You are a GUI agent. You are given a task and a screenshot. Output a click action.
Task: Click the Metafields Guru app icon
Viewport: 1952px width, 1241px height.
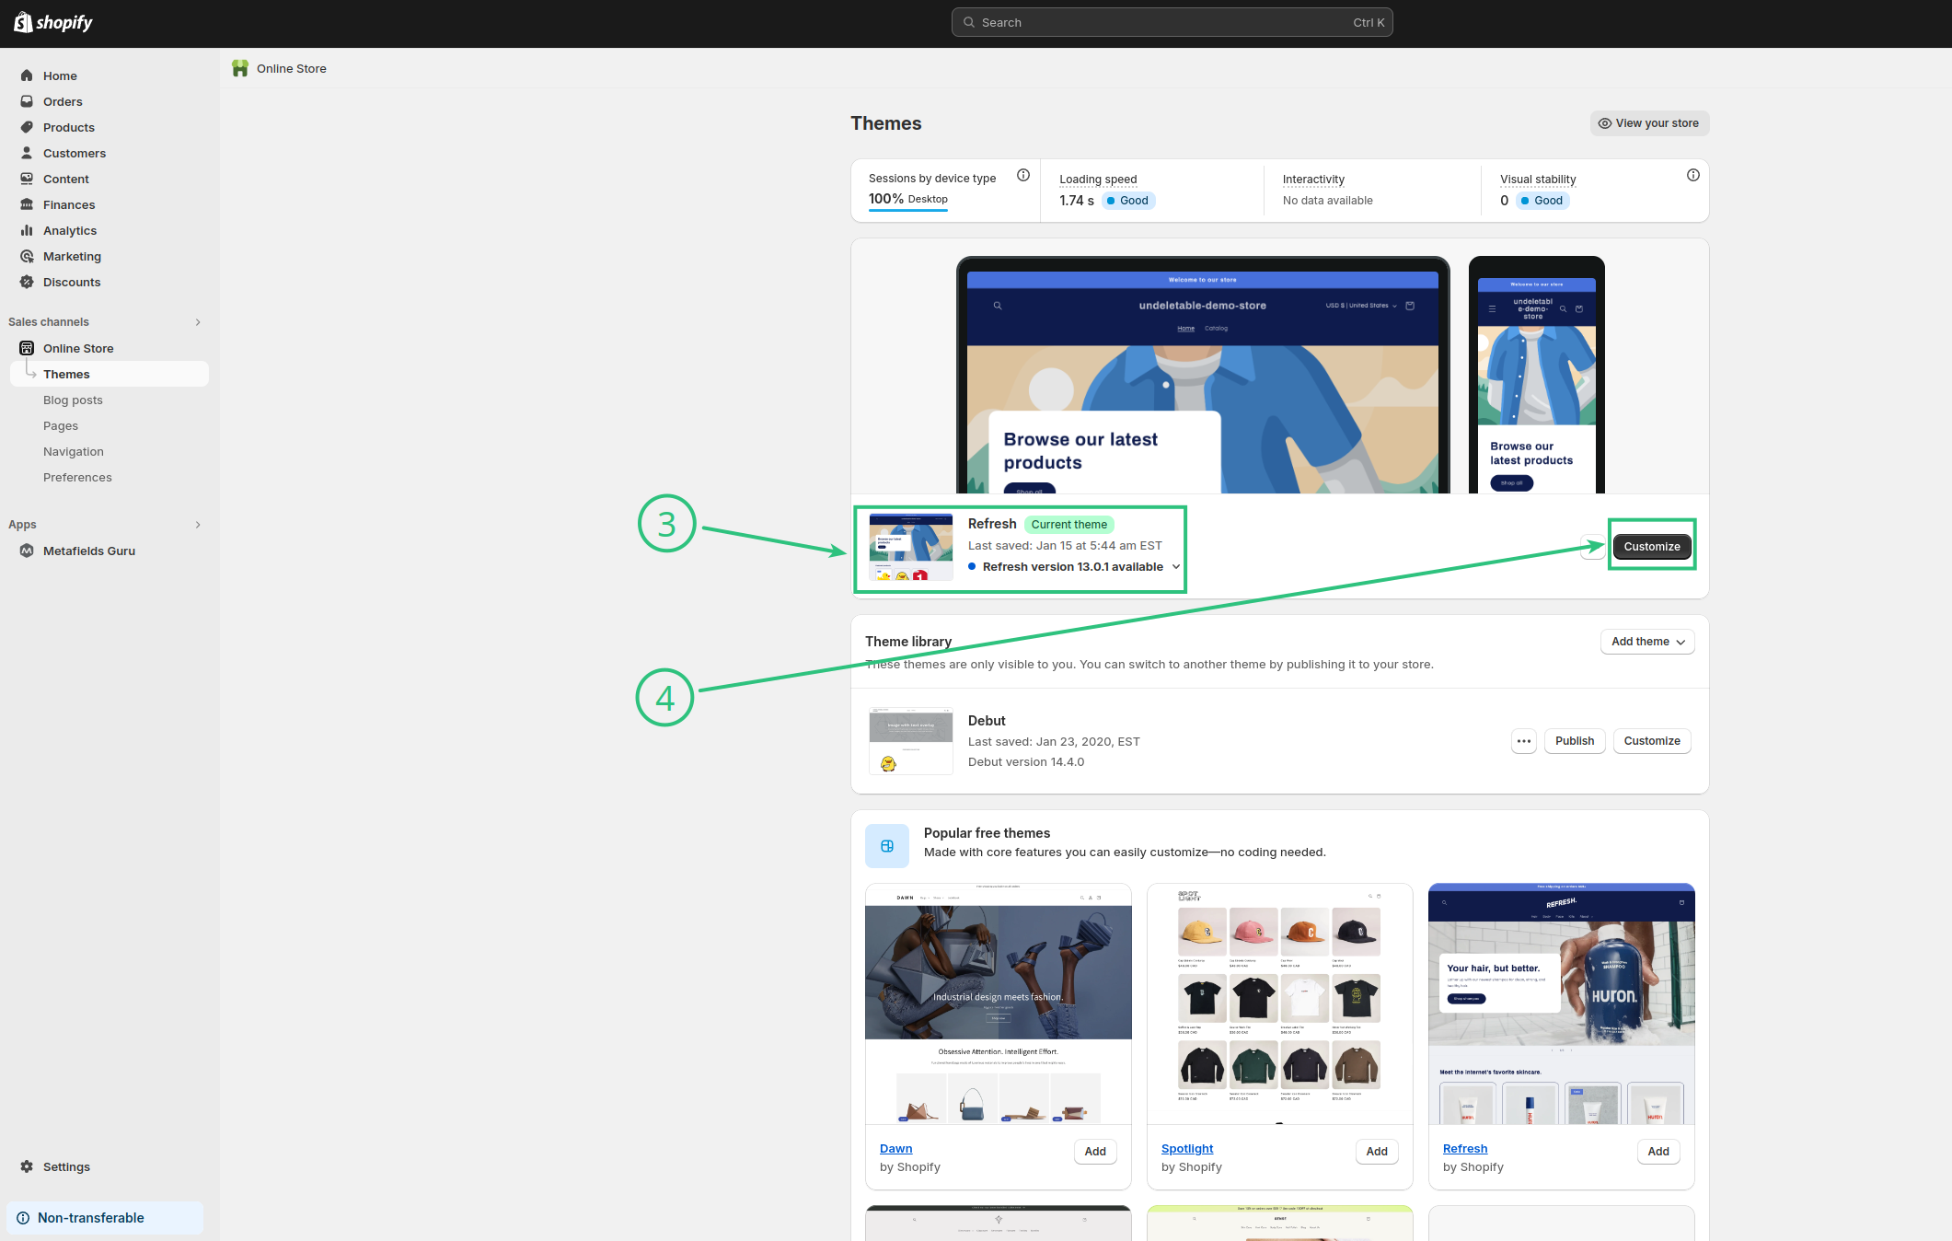click(27, 551)
